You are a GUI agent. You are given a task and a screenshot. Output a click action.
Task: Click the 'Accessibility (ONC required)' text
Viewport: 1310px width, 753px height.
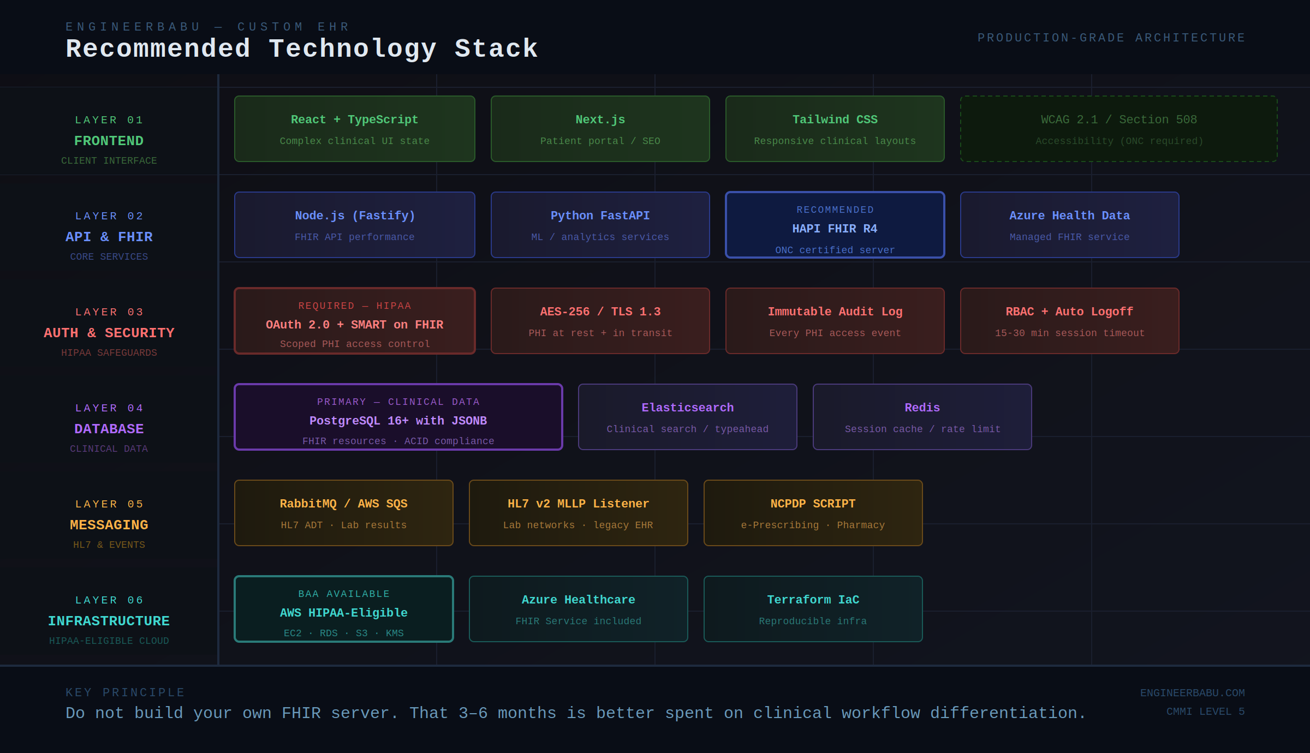click(x=1119, y=141)
